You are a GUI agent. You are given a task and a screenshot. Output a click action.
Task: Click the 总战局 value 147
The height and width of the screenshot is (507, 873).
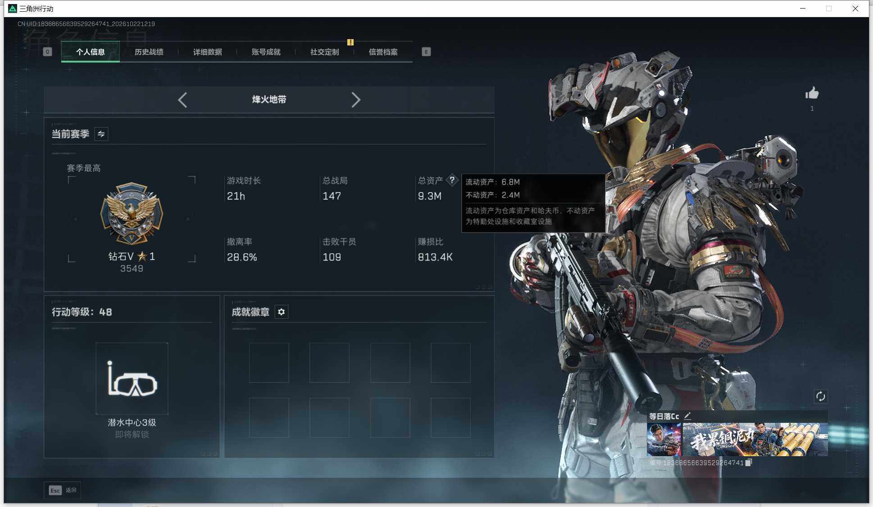click(332, 196)
